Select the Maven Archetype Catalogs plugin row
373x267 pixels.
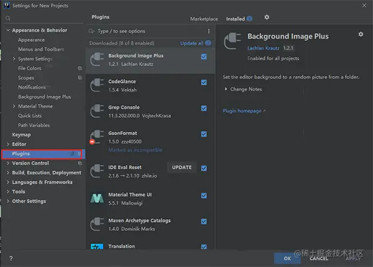150,225
